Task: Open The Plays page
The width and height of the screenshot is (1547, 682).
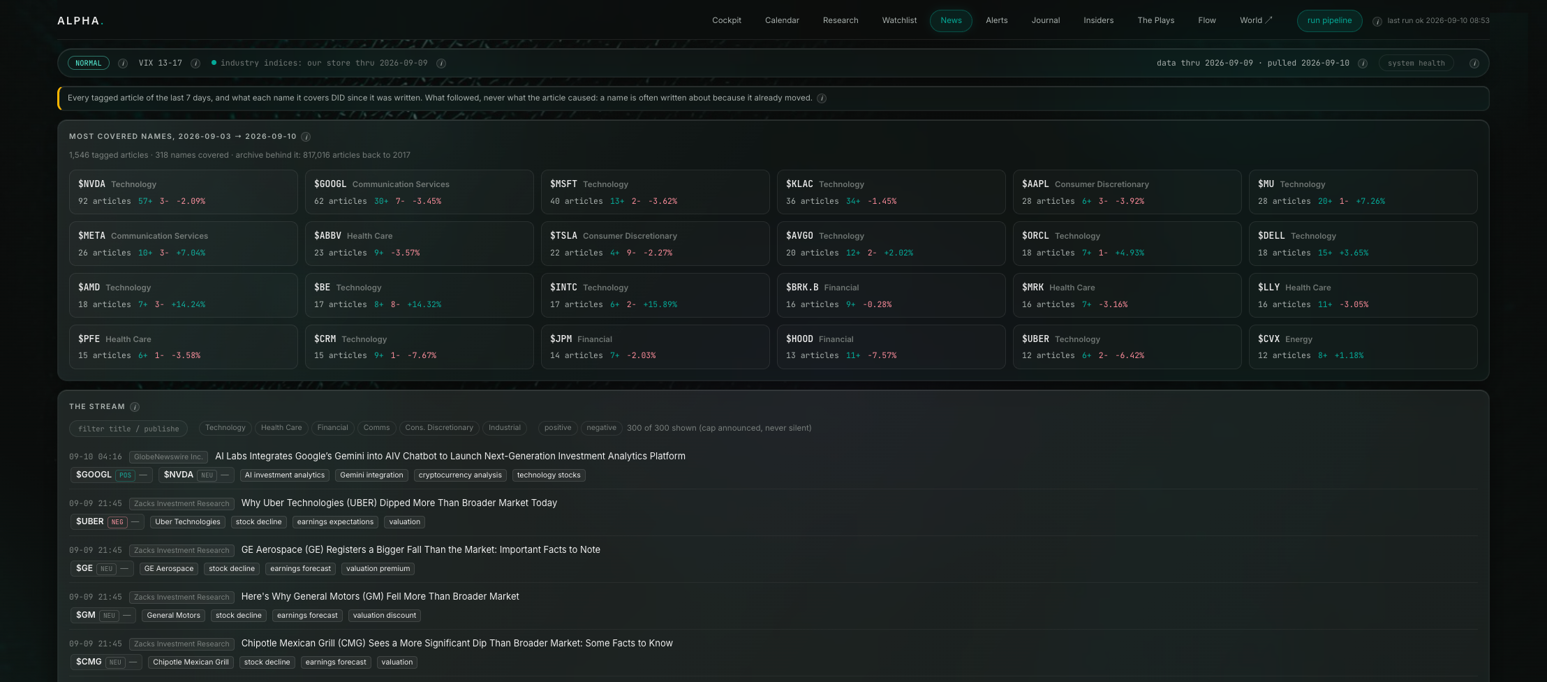Action: (x=1156, y=21)
